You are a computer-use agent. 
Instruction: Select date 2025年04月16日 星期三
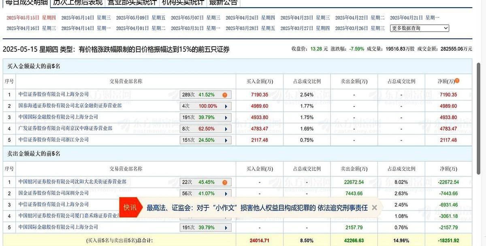coord(31,28)
